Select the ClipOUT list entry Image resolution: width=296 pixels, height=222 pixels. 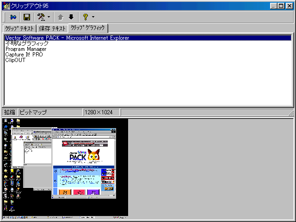pyautogui.click(x=15, y=60)
